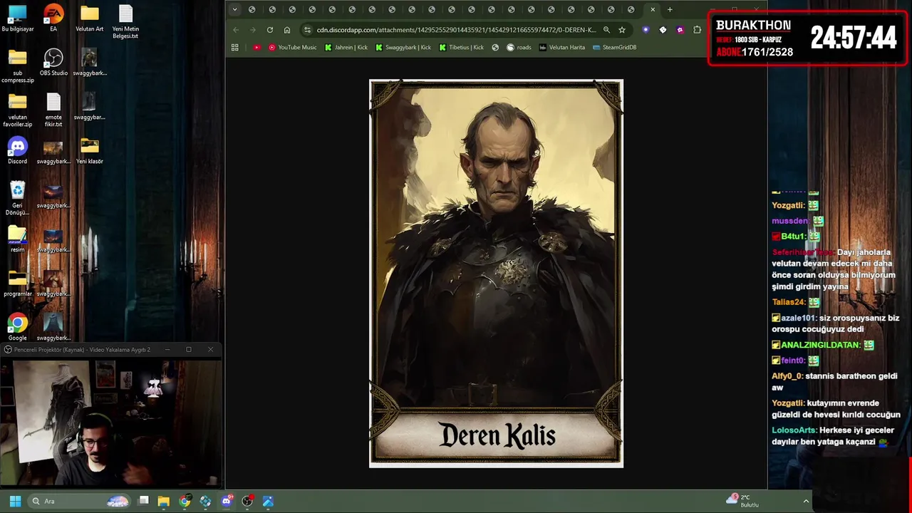The height and width of the screenshot is (513, 912).
Task: Open Yeni klasör folder
Action: (x=90, y=151)
